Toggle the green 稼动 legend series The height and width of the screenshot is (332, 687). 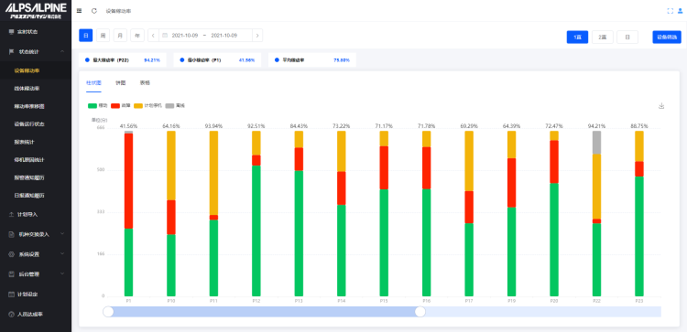(x=98, y=106)
